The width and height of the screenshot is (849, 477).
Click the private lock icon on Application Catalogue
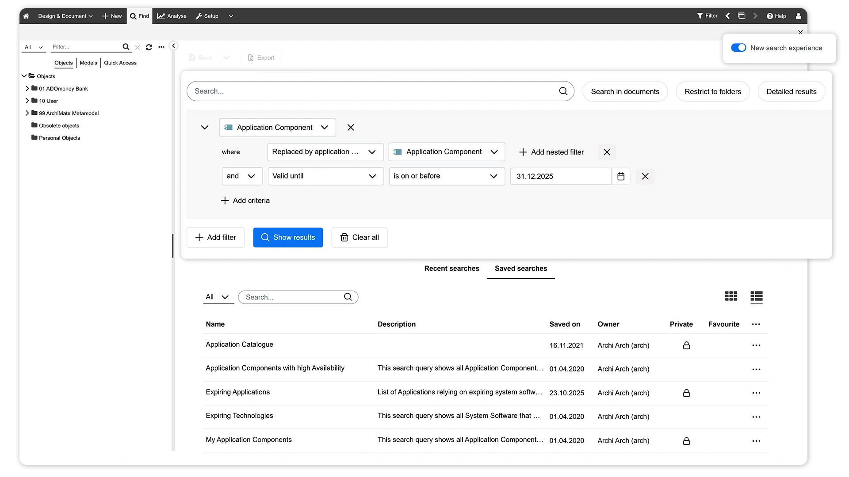686,345
